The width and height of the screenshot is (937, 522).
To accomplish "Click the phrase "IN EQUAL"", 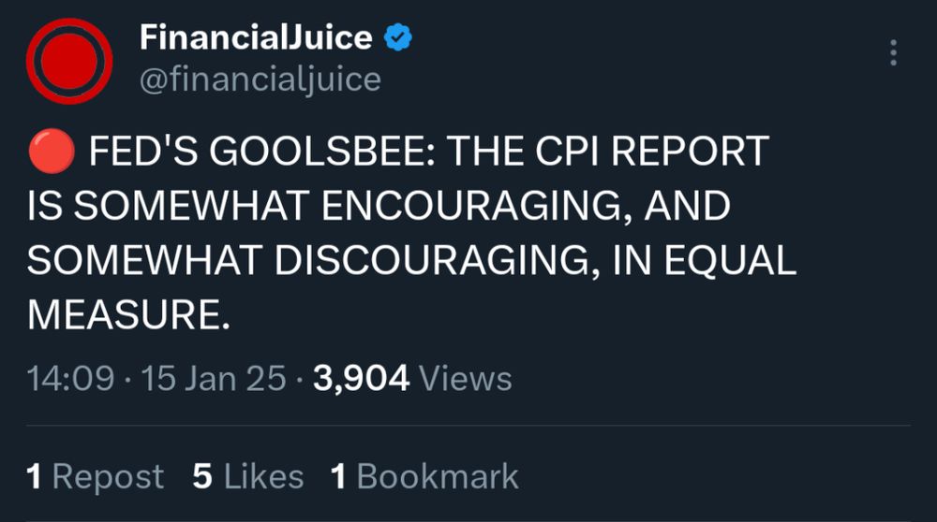I will click(704, 262).
